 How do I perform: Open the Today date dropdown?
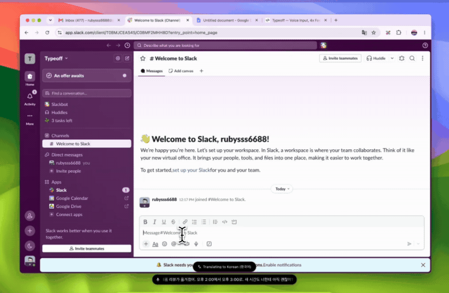tap(282, 189)
